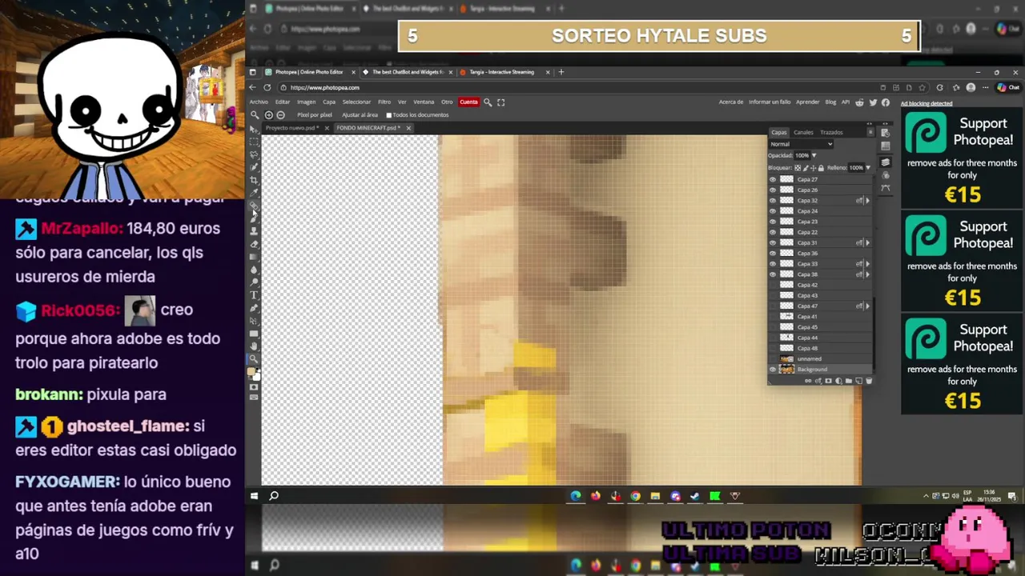The width and height of the screenshot is (1025, 576).
Task: Show hidden layer Capa 42
Action: (x=772, y=285)
